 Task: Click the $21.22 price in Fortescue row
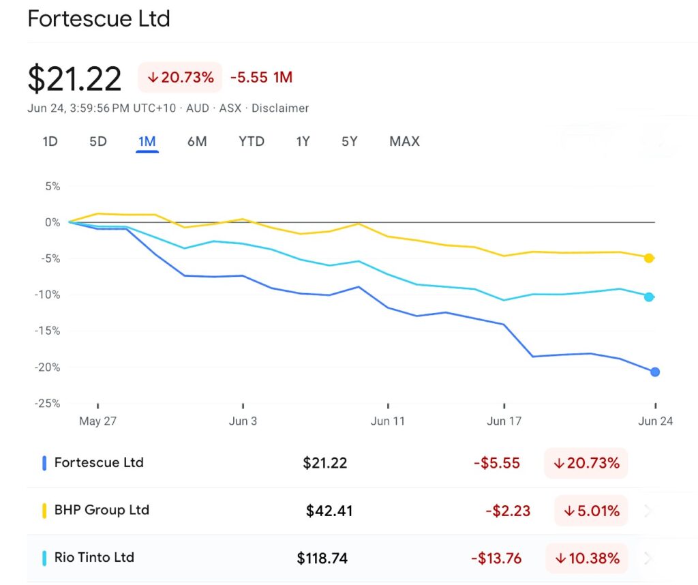tap(325, 463)
